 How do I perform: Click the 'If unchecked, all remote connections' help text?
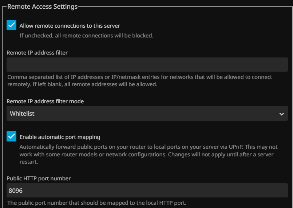coord(86,36)
